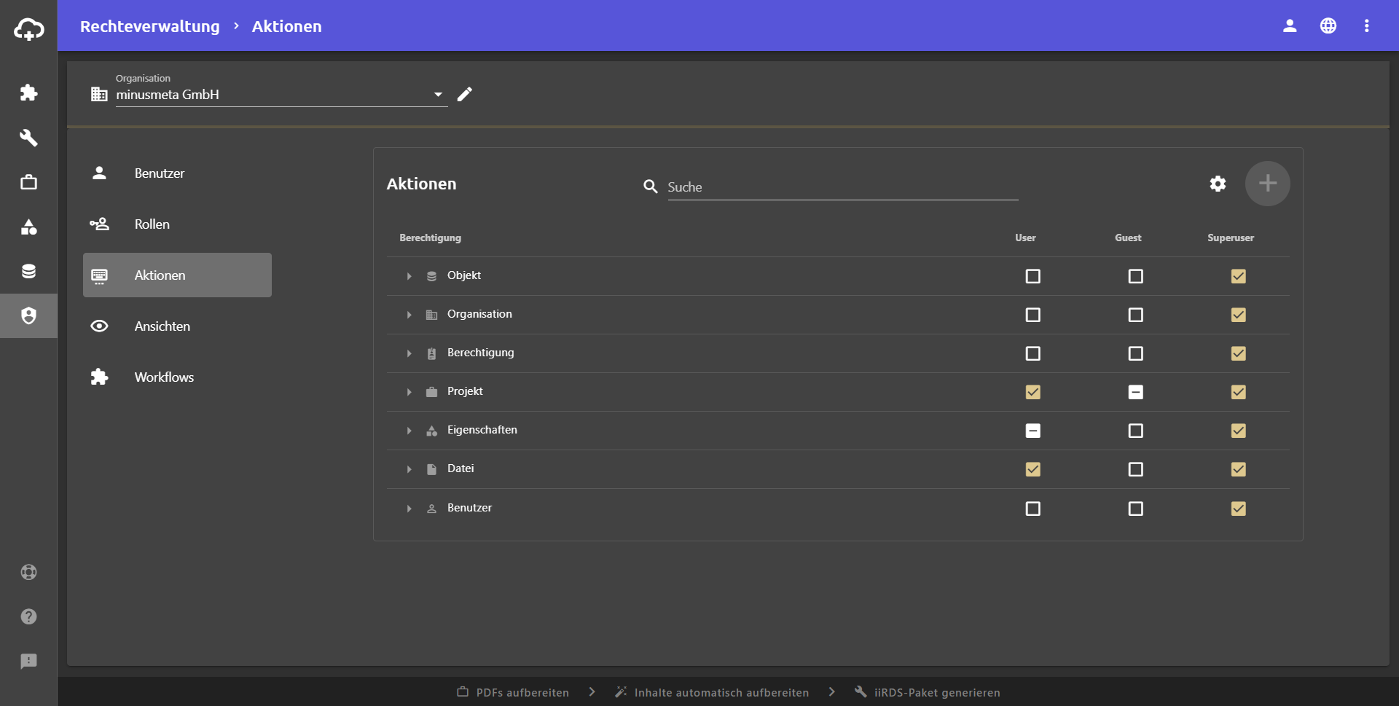
Task: Enable Guest checkbox for Benutzer
Action: pos(1136,509)
